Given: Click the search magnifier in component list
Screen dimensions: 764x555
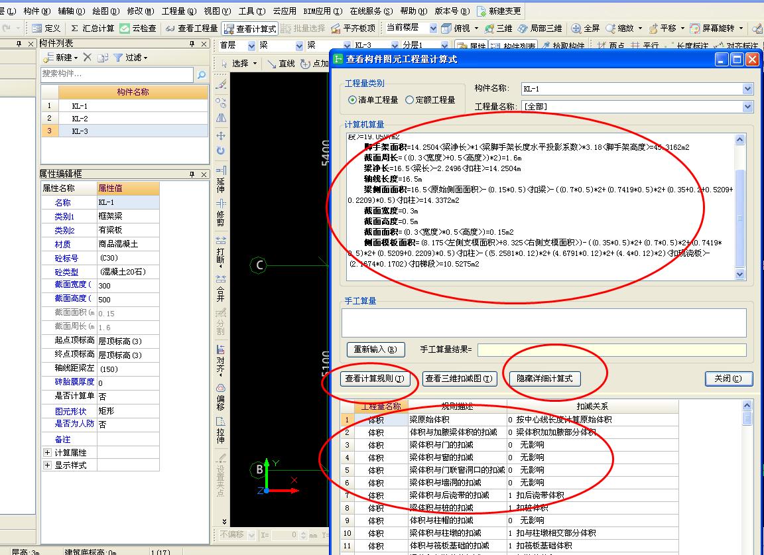Looking at the screenshot, I should click(201, 74).
